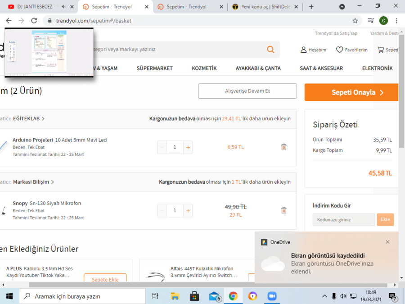The width and height of the screenshot is (405, 304).
Task: Open the notification center icon
Action: tap(392, 297)
